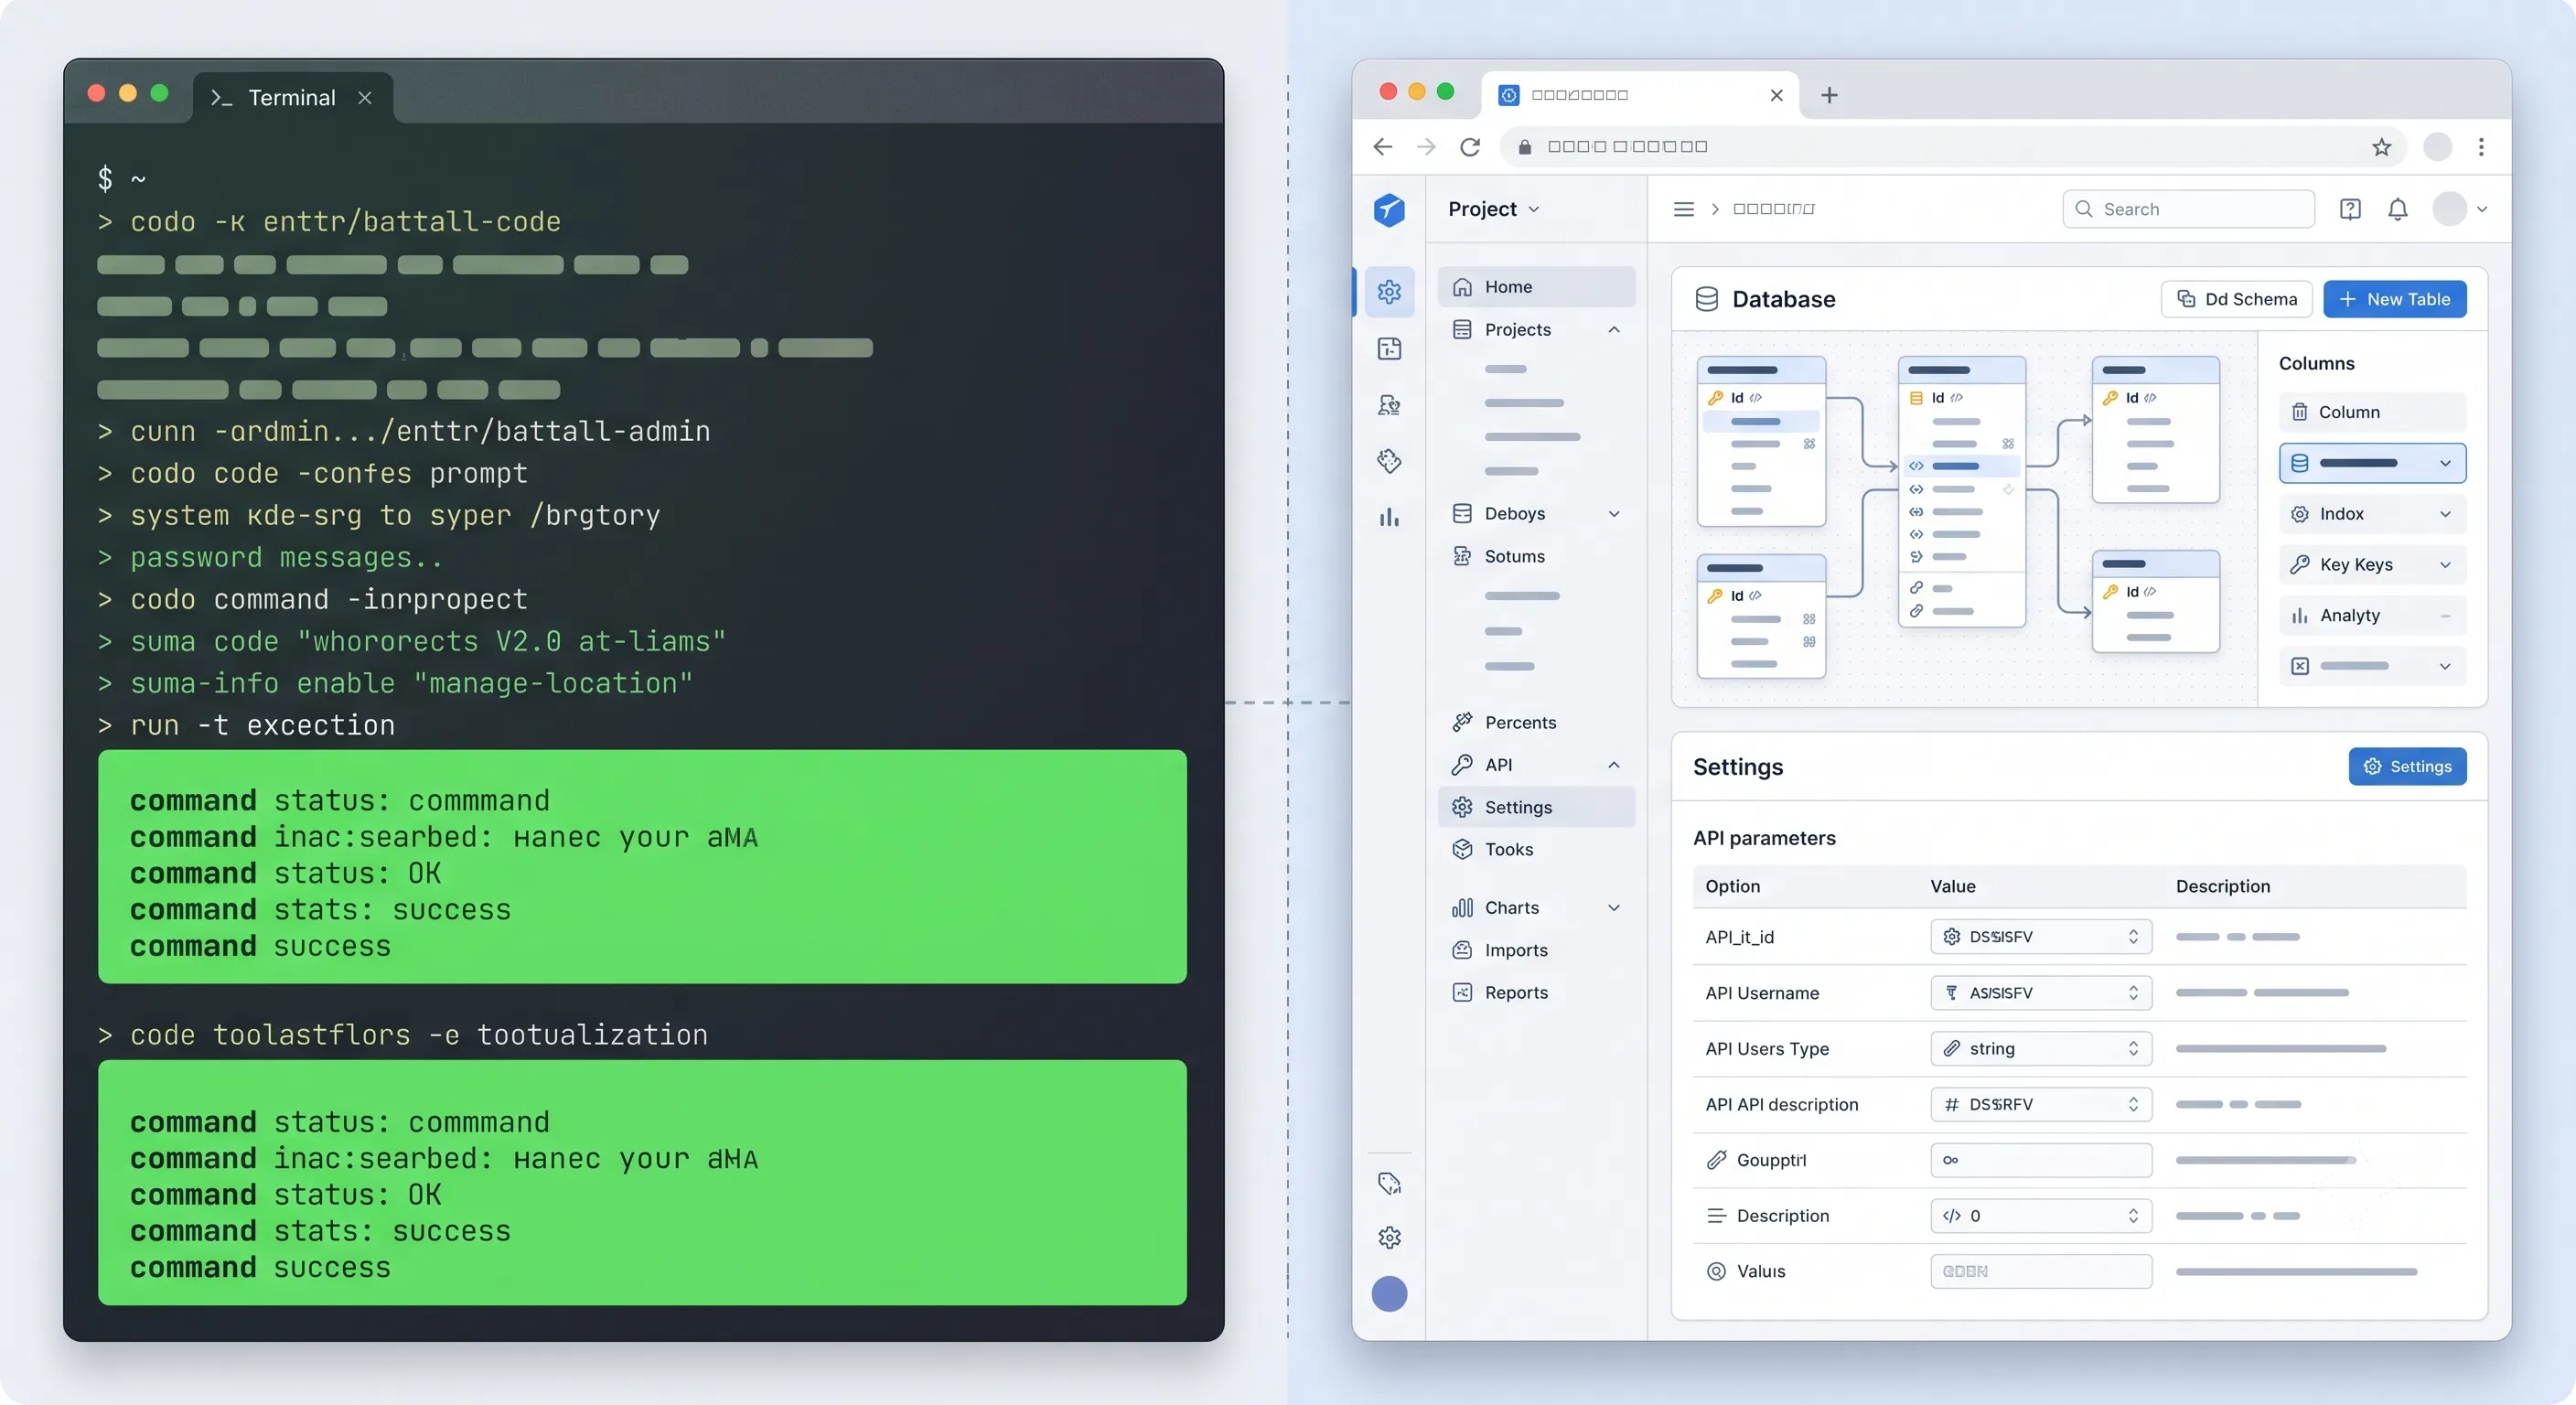Screen dimensions: 2576x1405
Task: Click the New Table button
Action: coord(2394,299)
